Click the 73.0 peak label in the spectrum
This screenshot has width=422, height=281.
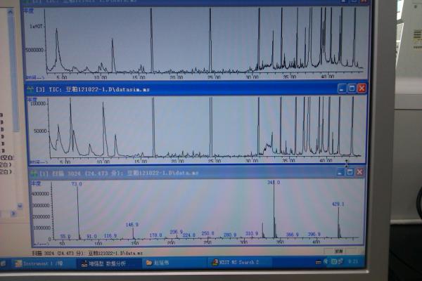click(x=77, y=184)
